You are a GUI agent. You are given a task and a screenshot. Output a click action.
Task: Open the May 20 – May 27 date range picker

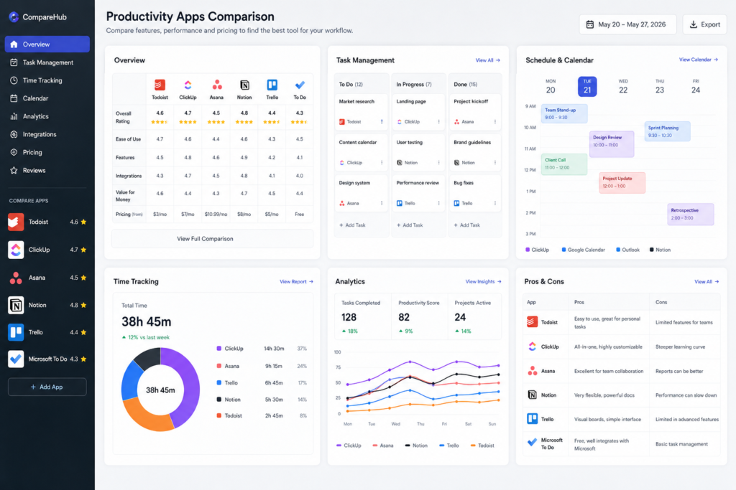click(x=627, y=24)
